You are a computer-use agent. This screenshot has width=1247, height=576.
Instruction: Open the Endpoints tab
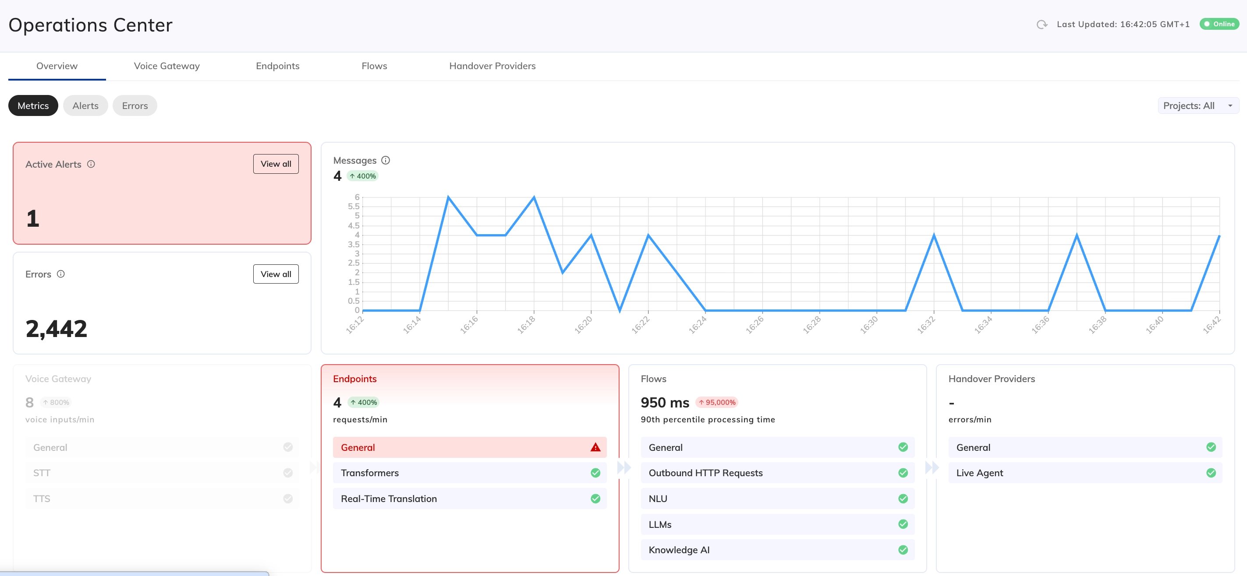click(277, 66)
